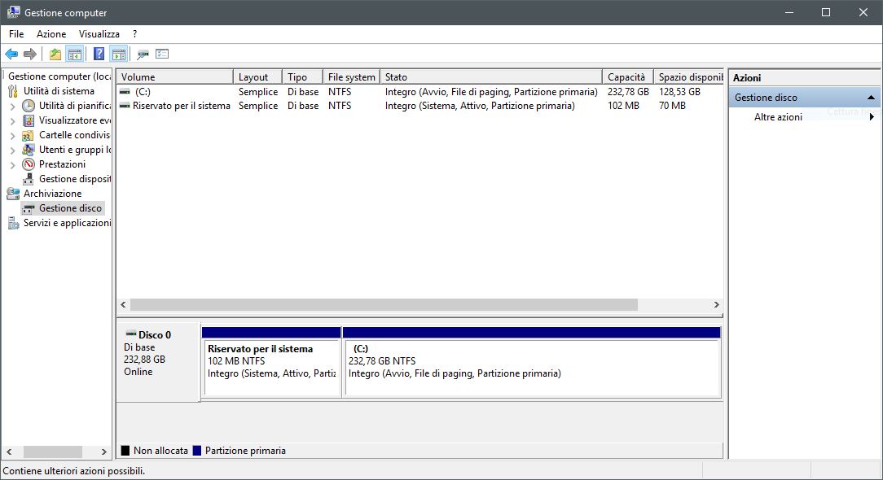Click the Servizi e applicazioni icon
Screen dimensions: 883x480
pos(13,224)
